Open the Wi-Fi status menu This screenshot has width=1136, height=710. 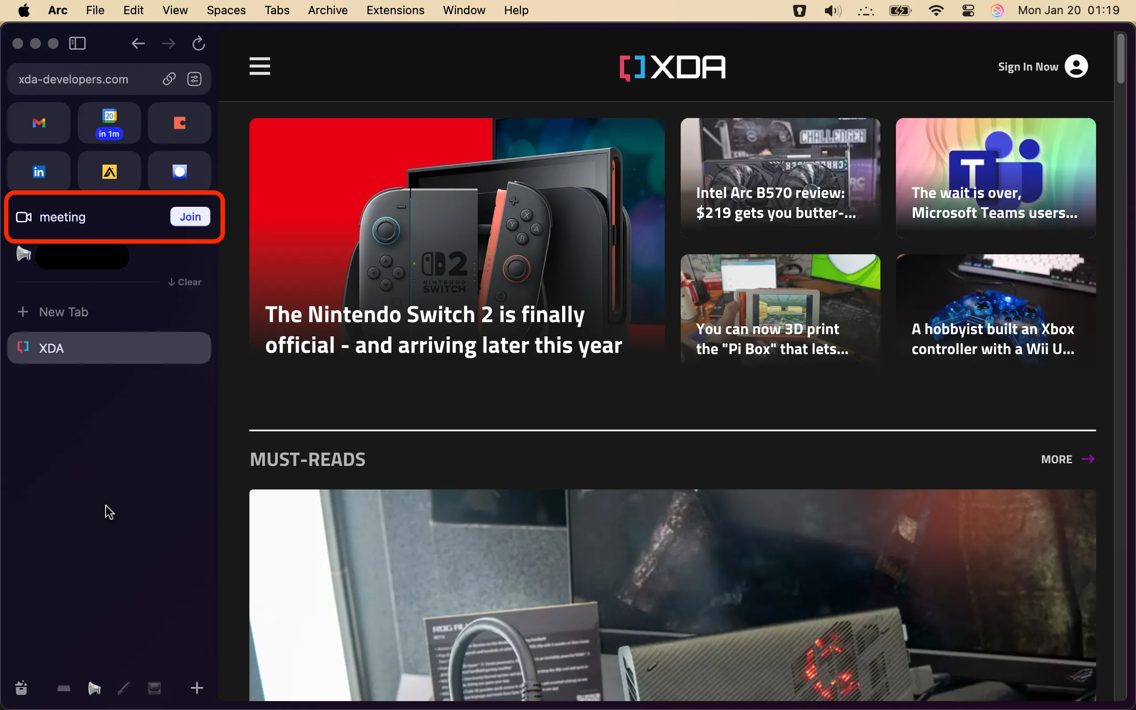tap(936, 10)
